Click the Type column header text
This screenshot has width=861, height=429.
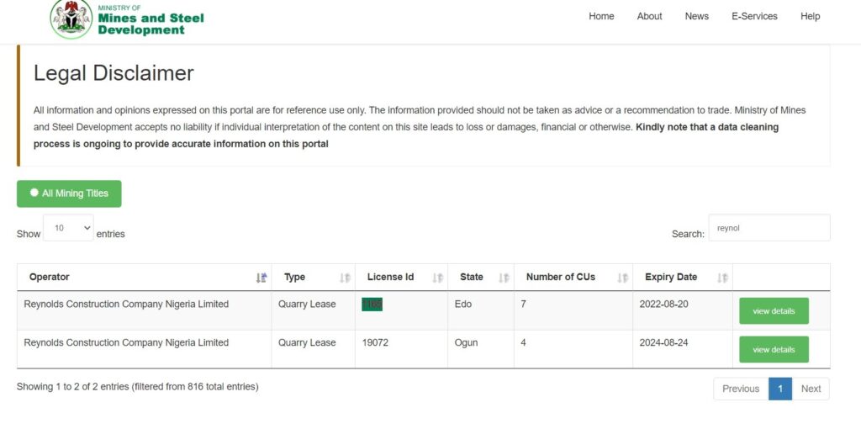294,277
